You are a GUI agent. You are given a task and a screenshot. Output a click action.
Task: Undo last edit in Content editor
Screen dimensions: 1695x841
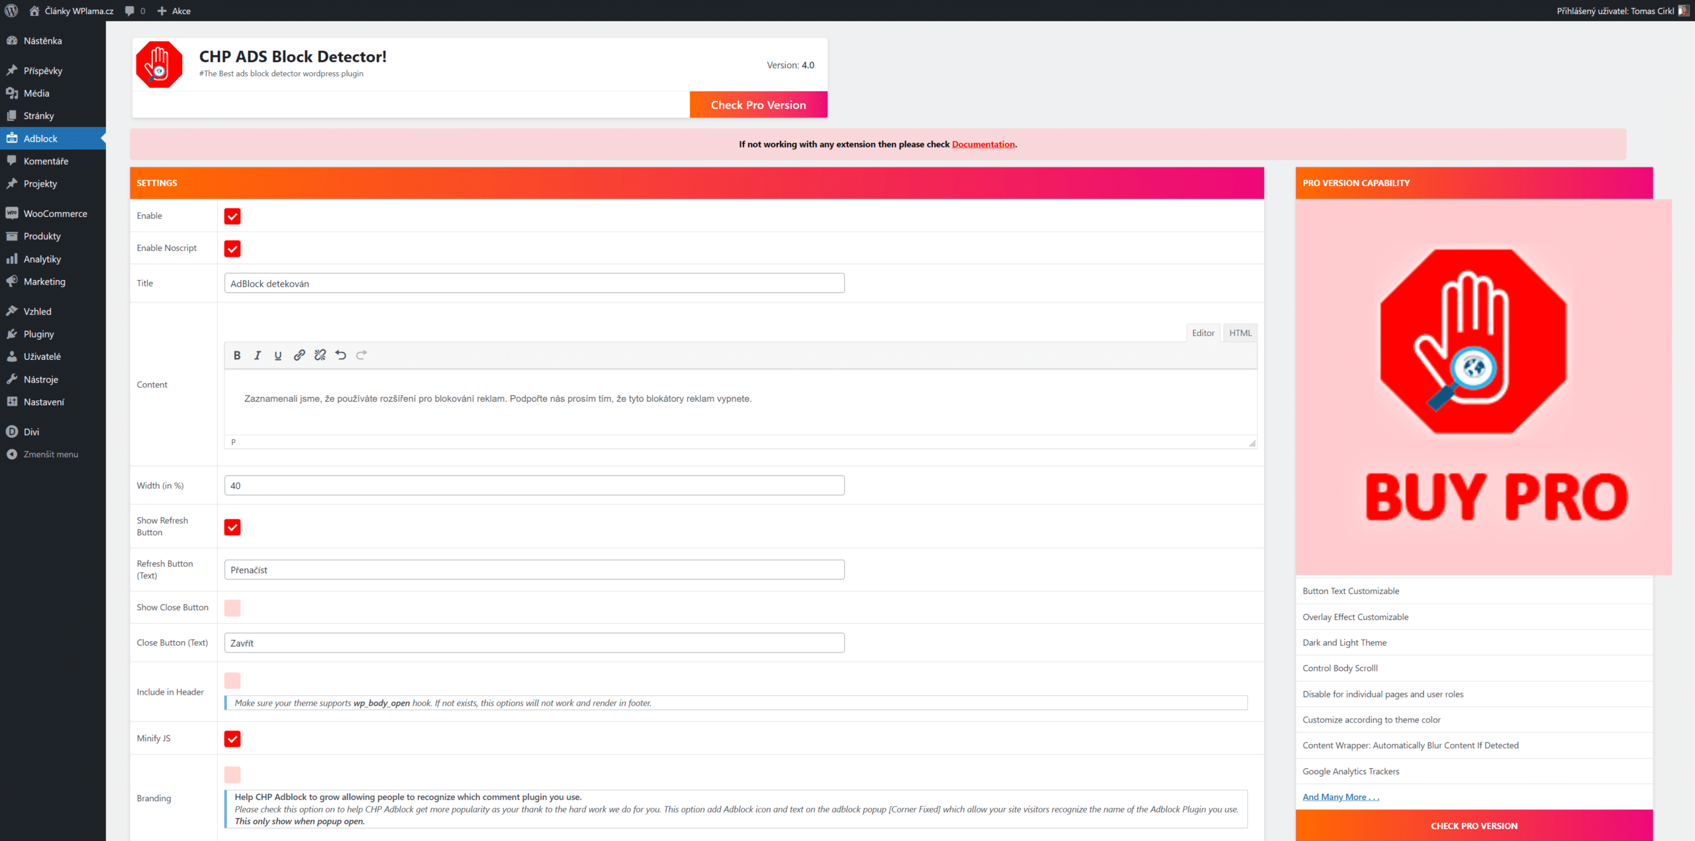340,355
